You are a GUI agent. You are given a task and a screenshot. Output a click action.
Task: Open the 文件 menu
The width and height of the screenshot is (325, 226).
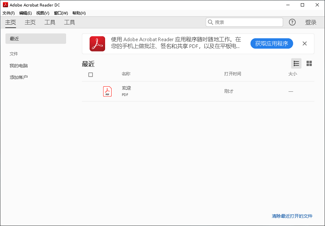point(8,13)
